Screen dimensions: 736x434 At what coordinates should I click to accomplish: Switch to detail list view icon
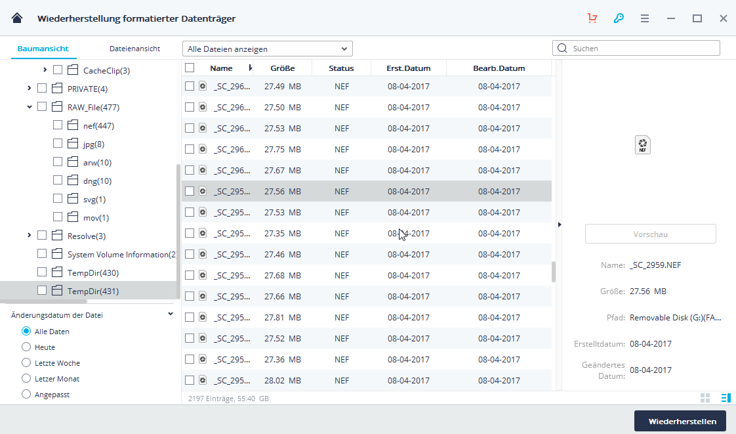click(x=726, y=398)
